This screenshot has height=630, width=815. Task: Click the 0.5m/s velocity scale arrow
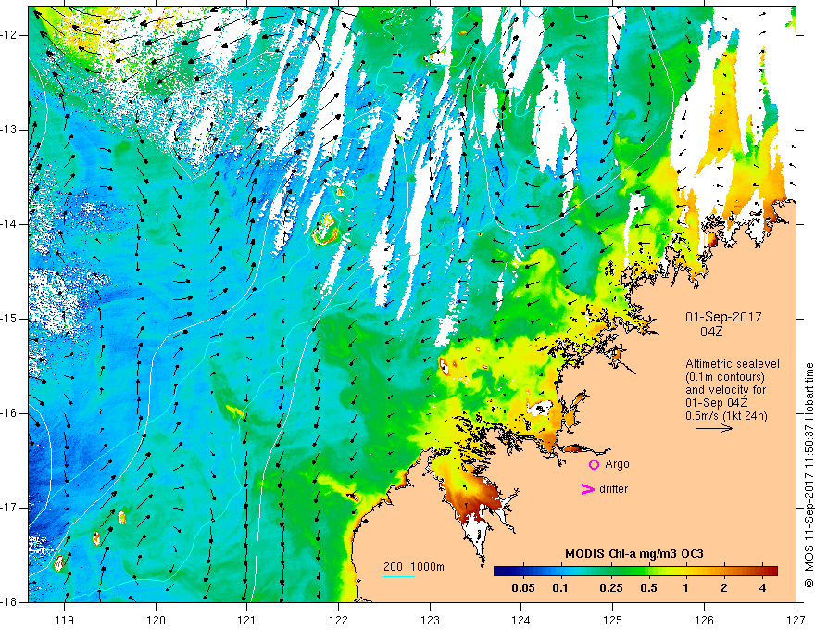pyautogui.click(x=714, y=428)
